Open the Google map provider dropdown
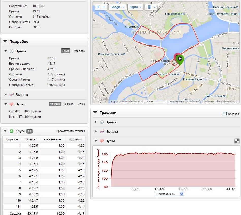 pos(117,7)
